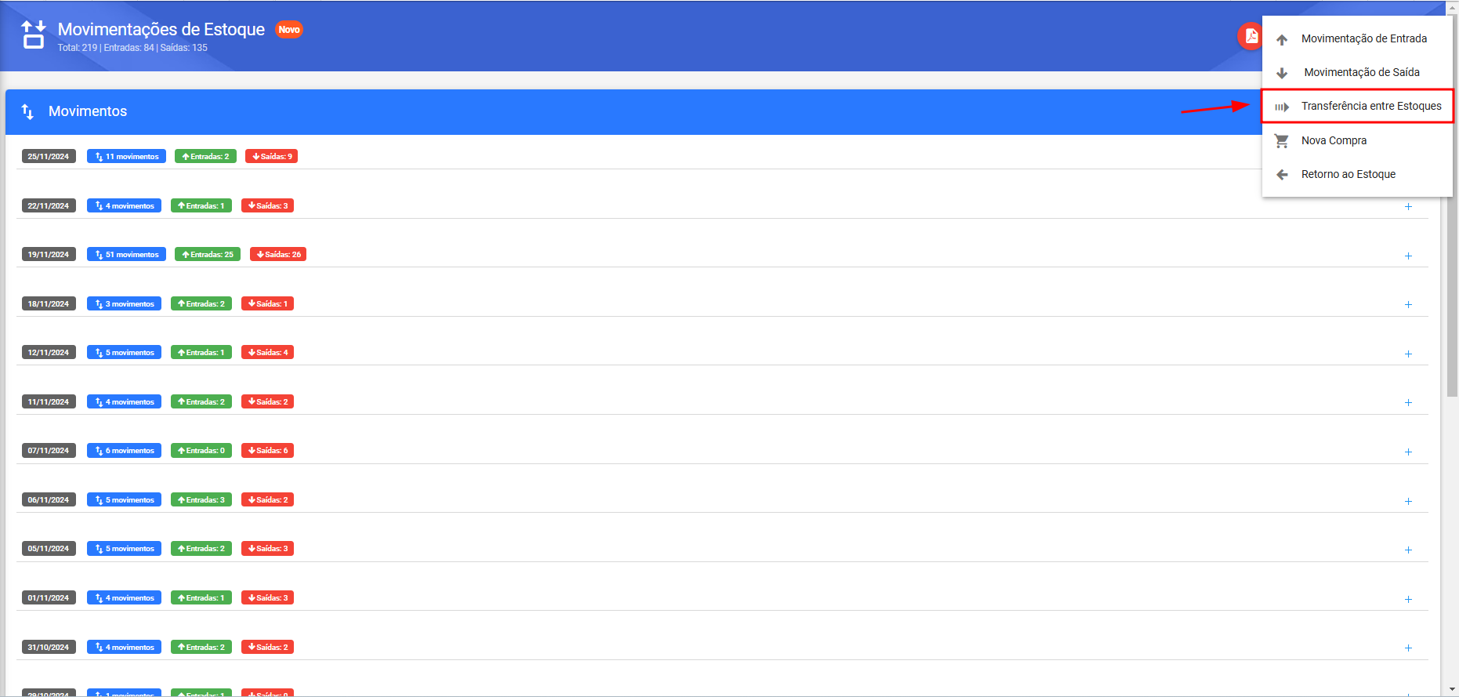The height and width of the screenshot is (697, 1459).
Task: Expand the 07/11/2024 movements row
Action: click(1408, 452)
